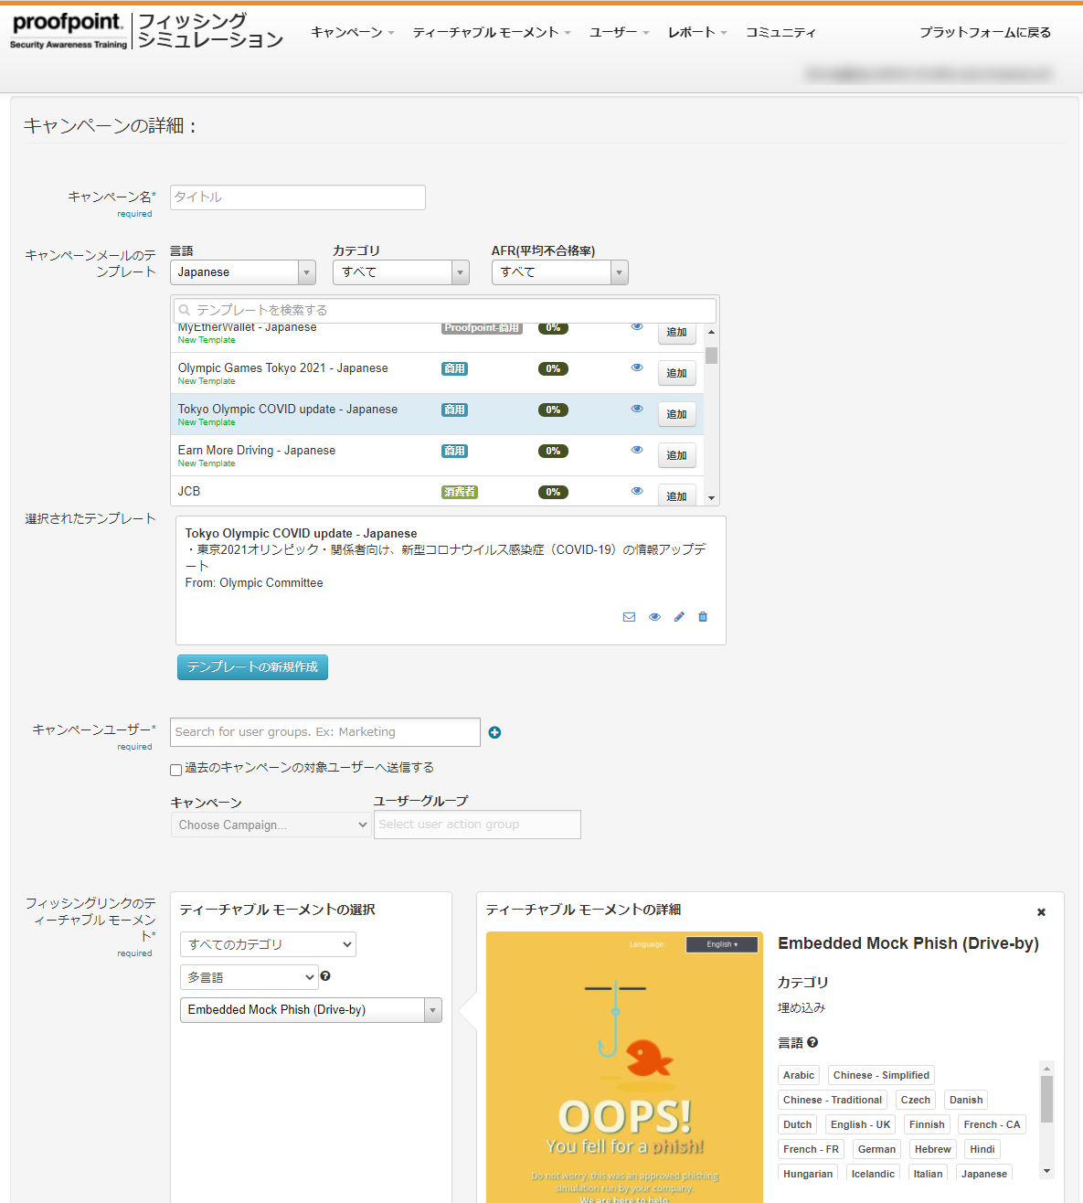1083x1203 pixels.
Task: Add the JCB template
Action: click(677, 495)
